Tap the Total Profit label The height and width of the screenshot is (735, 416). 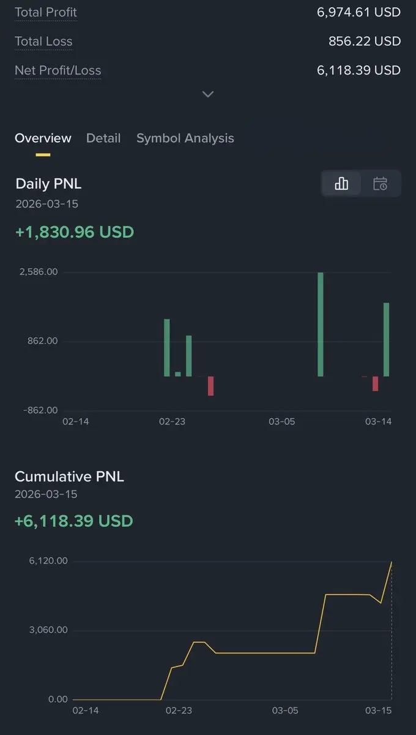click(x=46, y=12)
